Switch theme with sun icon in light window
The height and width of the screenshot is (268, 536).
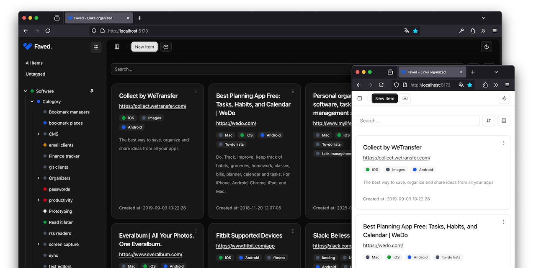click(504, 98)
